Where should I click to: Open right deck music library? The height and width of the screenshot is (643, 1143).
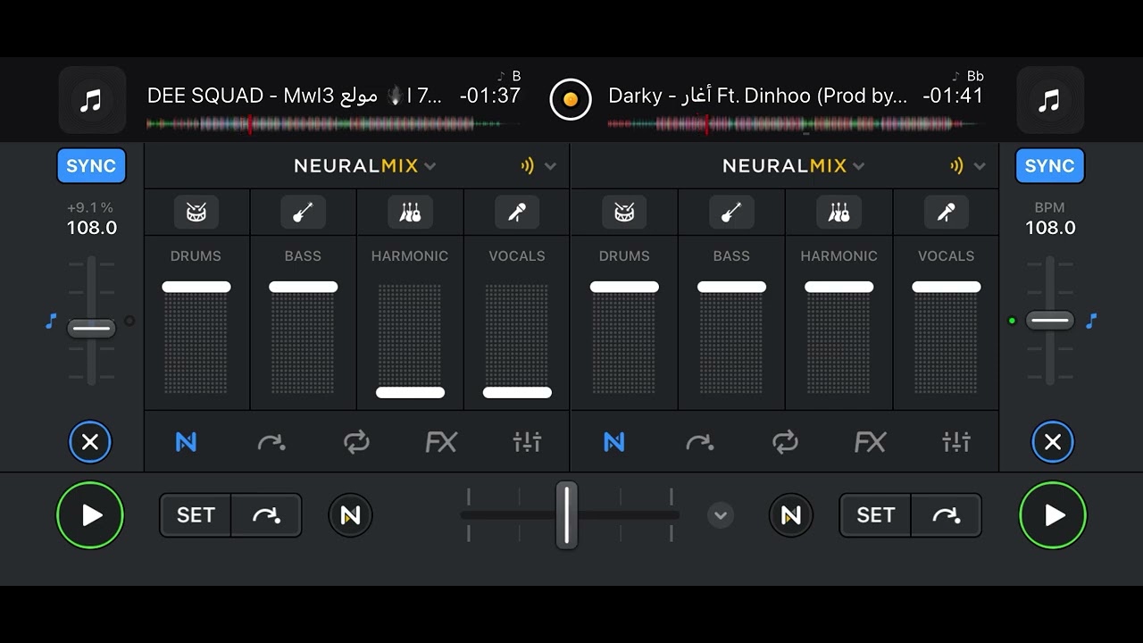click(1050, 100)
